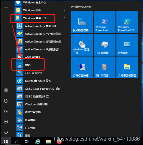This screenshot has width=143, height=145.
Task: Click ODBC Data Sources (32-bit) label
Action: pyautogui.click(x=42, y=89)
